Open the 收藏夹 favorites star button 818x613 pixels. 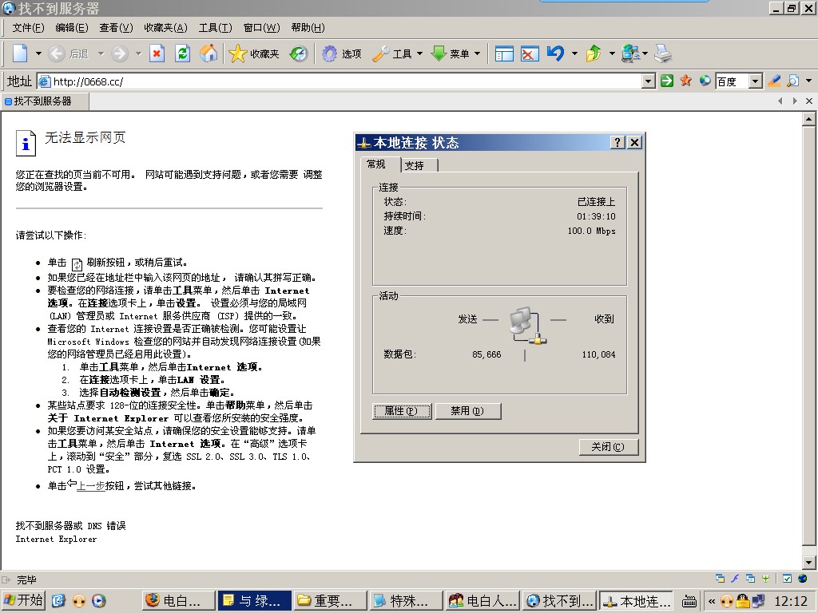pyautogui.click(x=254, y=53)
